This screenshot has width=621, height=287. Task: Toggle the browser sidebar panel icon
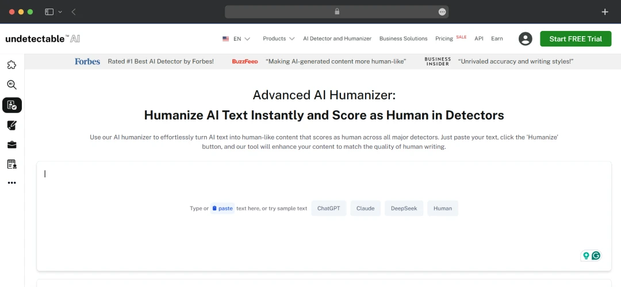click(x=49, y=12)
